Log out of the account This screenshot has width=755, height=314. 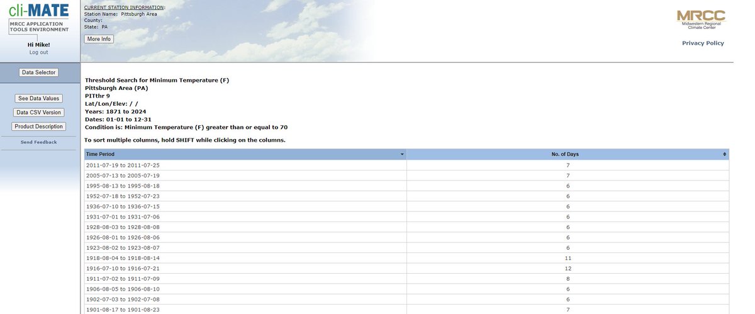click(38, 52)
